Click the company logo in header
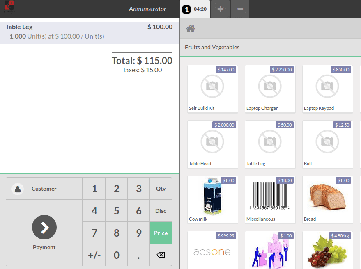Screen dimensions: 361x269 click(x=9, y=7)
